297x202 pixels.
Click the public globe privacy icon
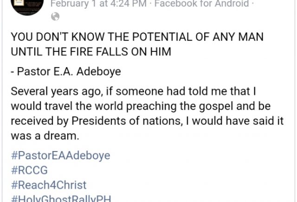55,17
